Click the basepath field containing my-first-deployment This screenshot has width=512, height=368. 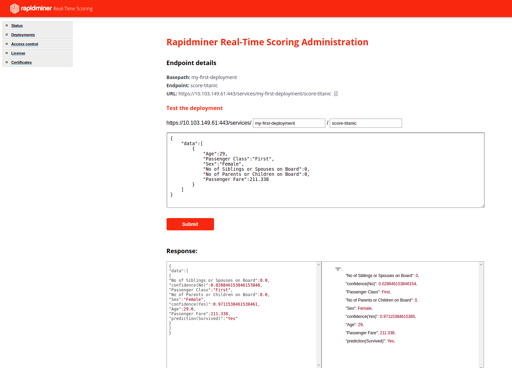point(289,123)
